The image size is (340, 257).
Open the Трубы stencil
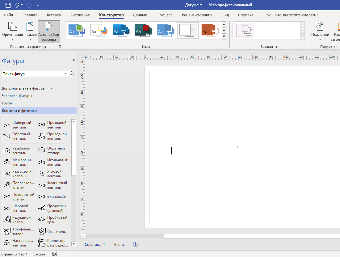point(7,103)
